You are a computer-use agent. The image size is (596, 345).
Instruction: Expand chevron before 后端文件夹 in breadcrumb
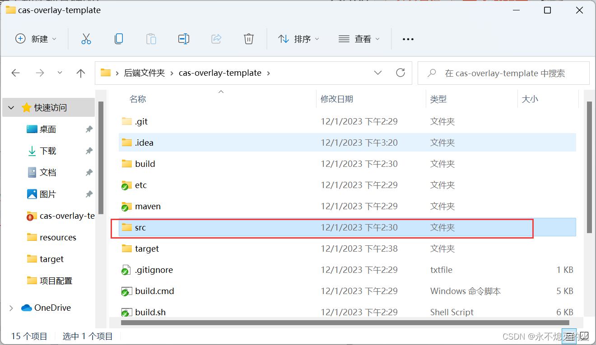[117, 73]
